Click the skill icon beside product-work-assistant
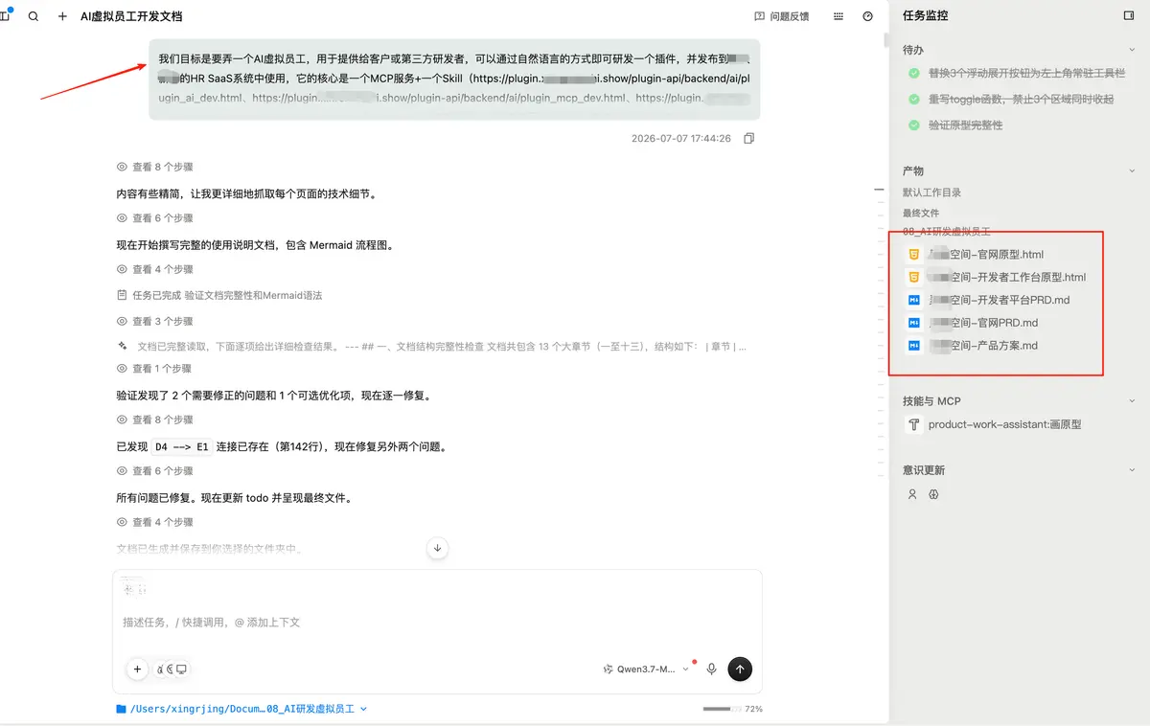 click(x=914, y=424)
